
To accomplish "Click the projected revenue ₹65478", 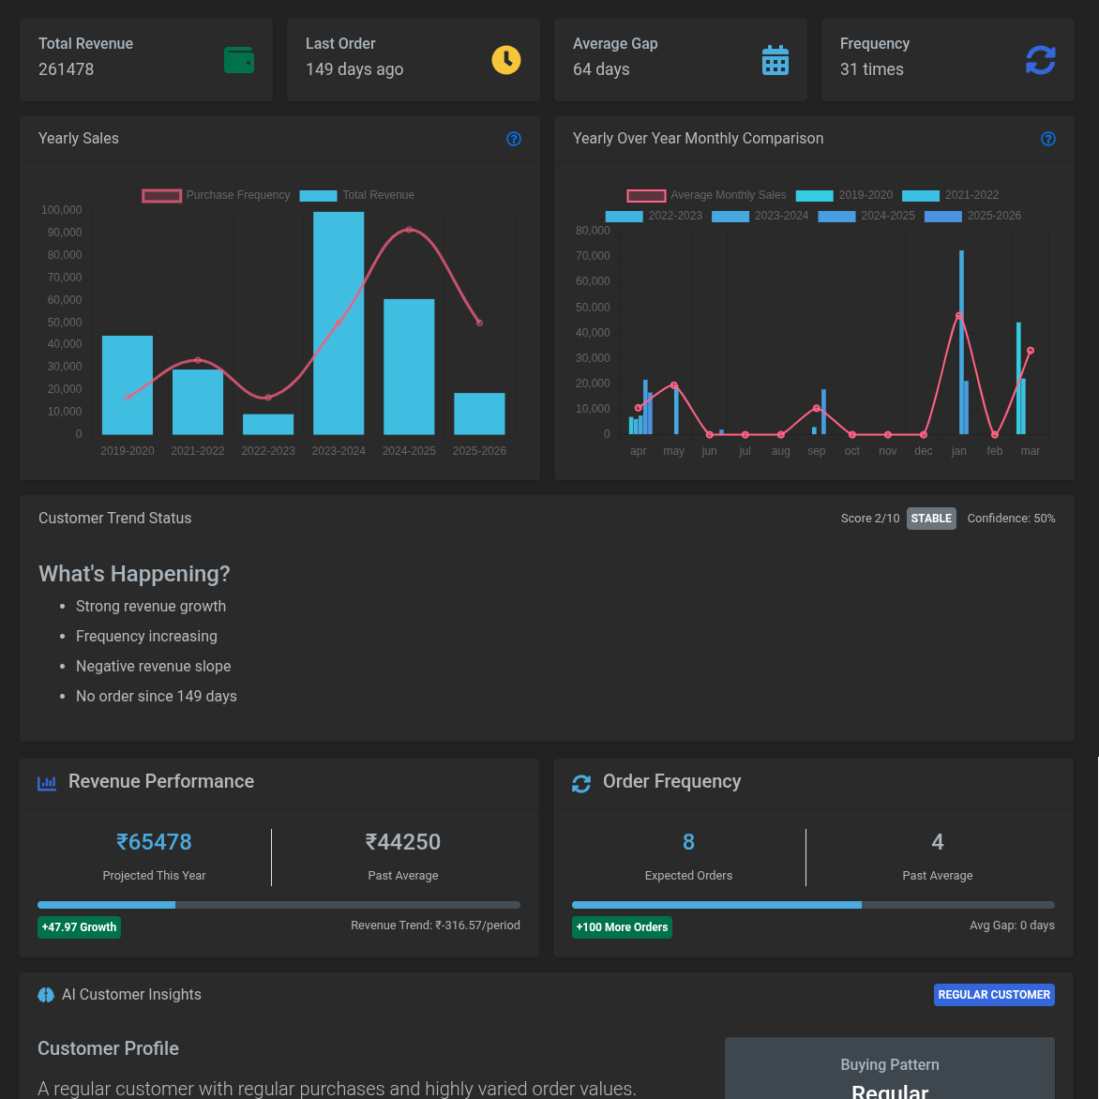I will tap(154, 842).
